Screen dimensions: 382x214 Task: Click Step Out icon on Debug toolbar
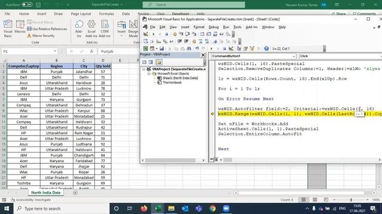click(x=194, y=34)
